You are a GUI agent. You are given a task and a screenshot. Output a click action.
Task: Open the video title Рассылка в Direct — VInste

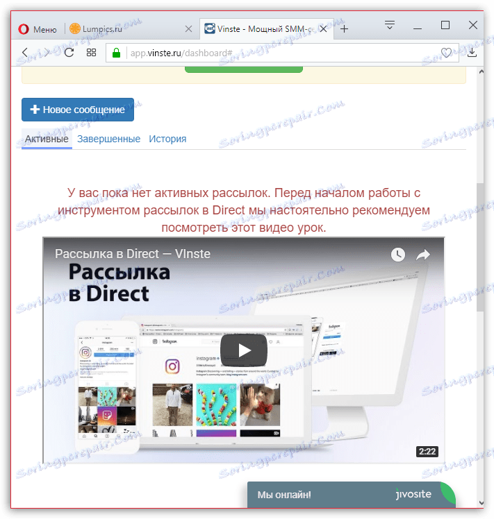click(x=133, y=254)
